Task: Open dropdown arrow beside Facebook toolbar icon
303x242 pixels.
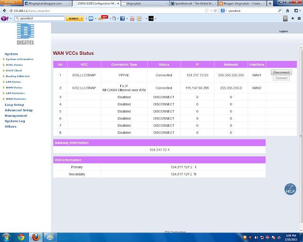Action: 127,19
